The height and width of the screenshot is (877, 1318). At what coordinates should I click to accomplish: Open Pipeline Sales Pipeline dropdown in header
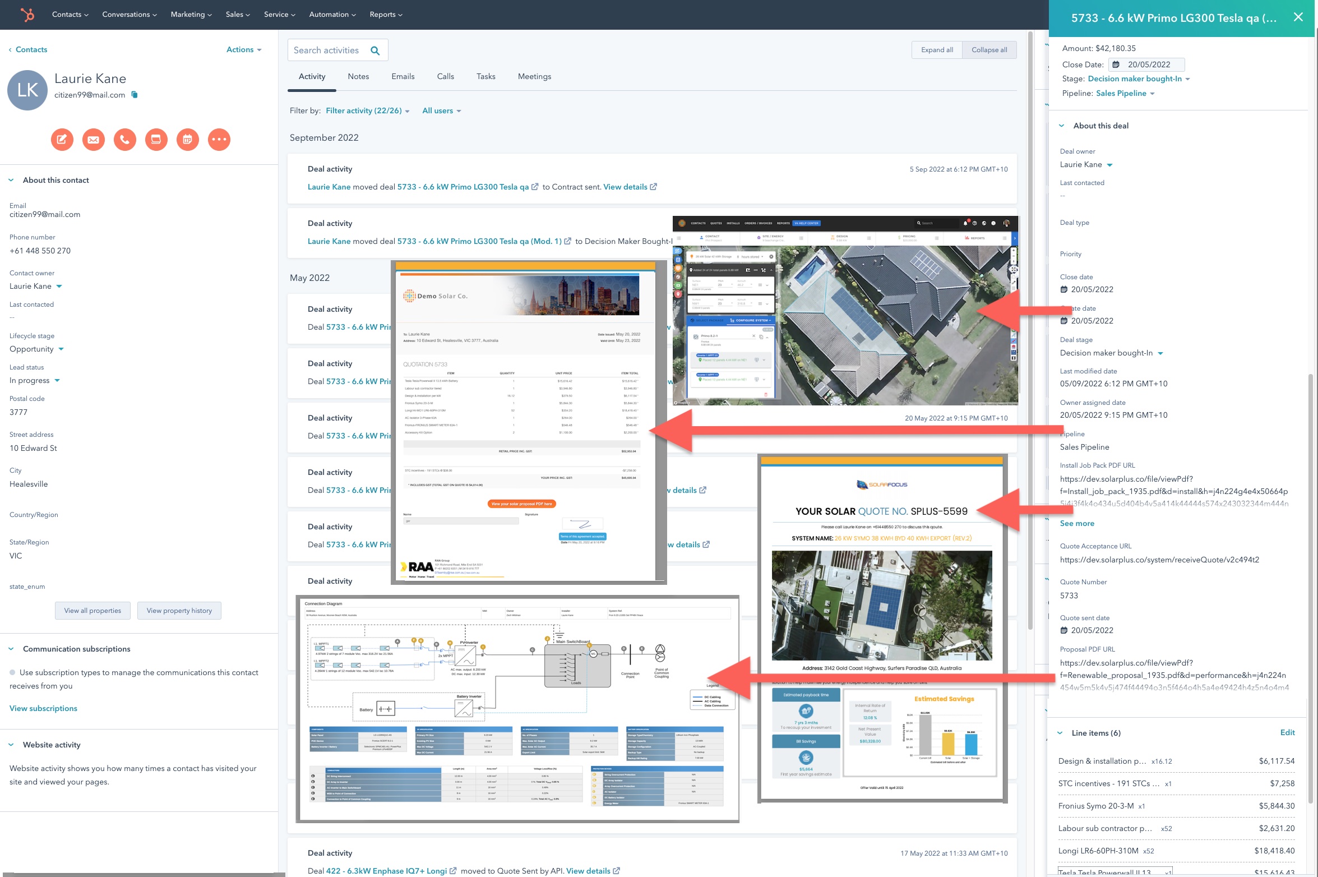tap(1125, 93)
